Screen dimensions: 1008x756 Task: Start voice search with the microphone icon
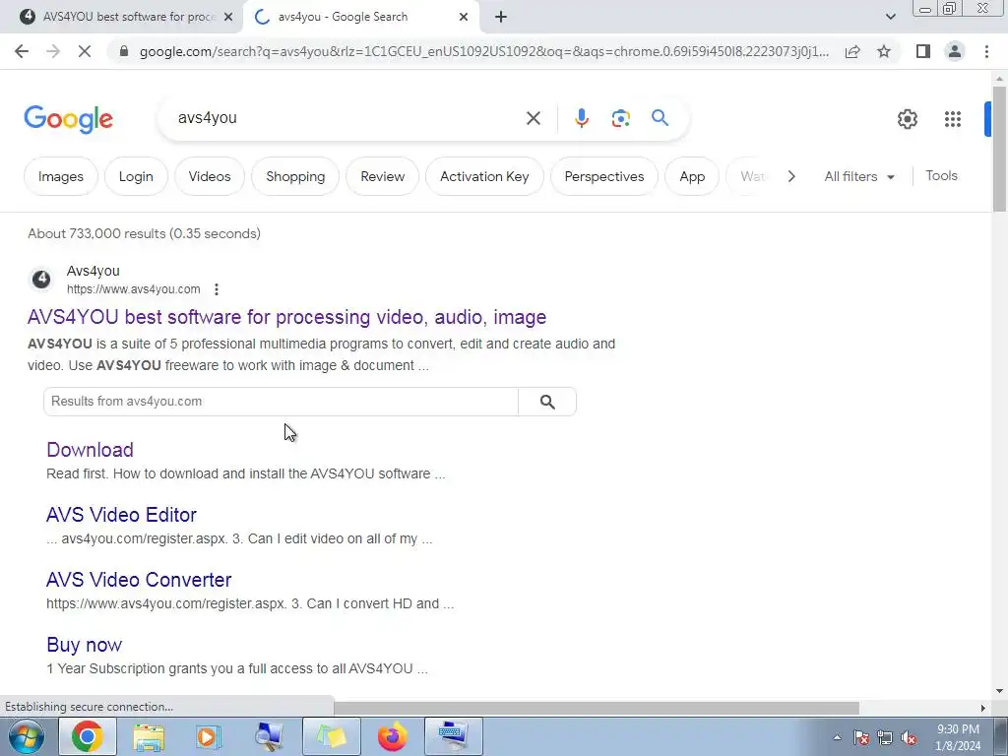(581, 118)
